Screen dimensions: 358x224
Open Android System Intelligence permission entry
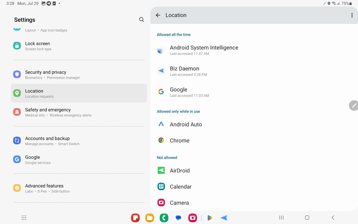click(x=204, y=50)
